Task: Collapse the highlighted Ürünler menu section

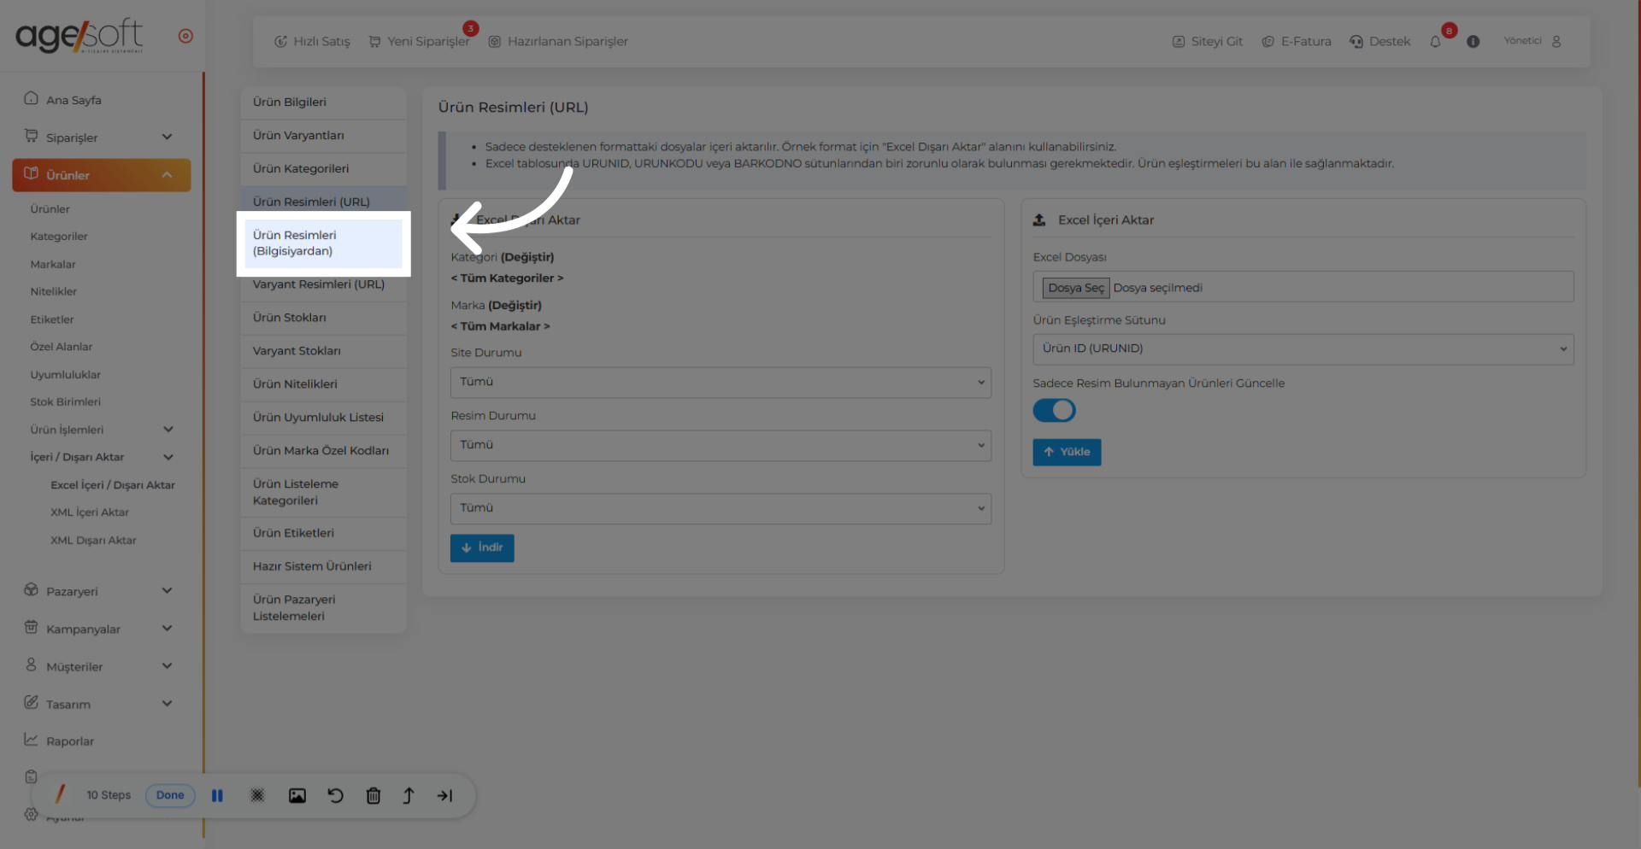Action: tap(101, 175)
